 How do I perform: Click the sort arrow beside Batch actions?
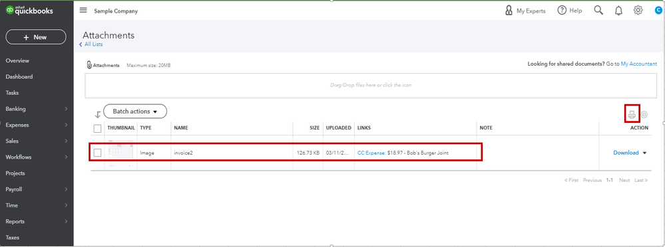(x=98, y=114)
